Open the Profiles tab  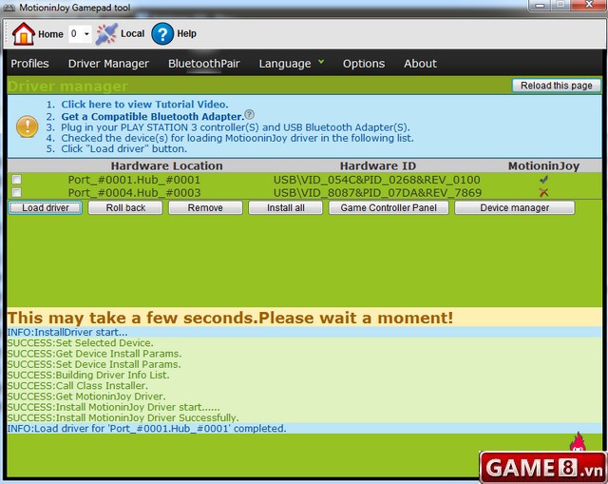pos(29,64)
